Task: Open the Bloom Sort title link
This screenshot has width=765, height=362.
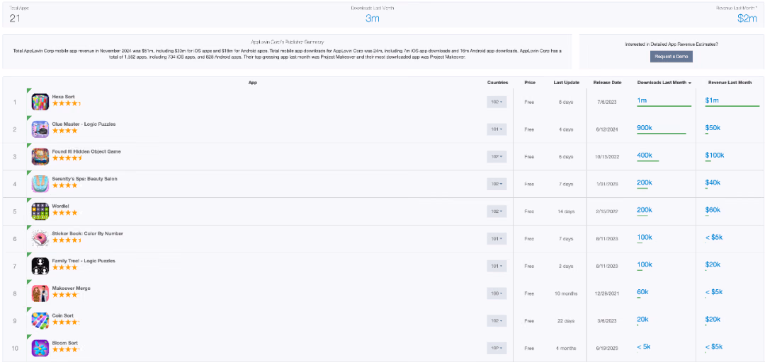Action: pos(65,342)
